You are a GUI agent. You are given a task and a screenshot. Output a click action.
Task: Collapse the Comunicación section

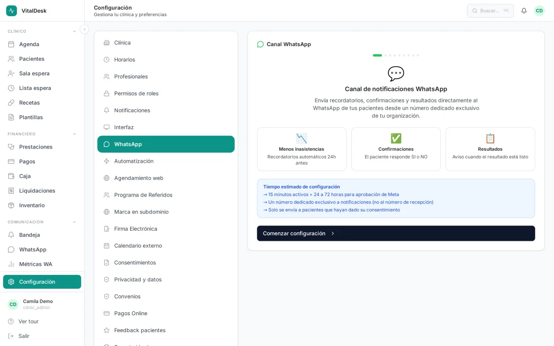tap(74, 222)
